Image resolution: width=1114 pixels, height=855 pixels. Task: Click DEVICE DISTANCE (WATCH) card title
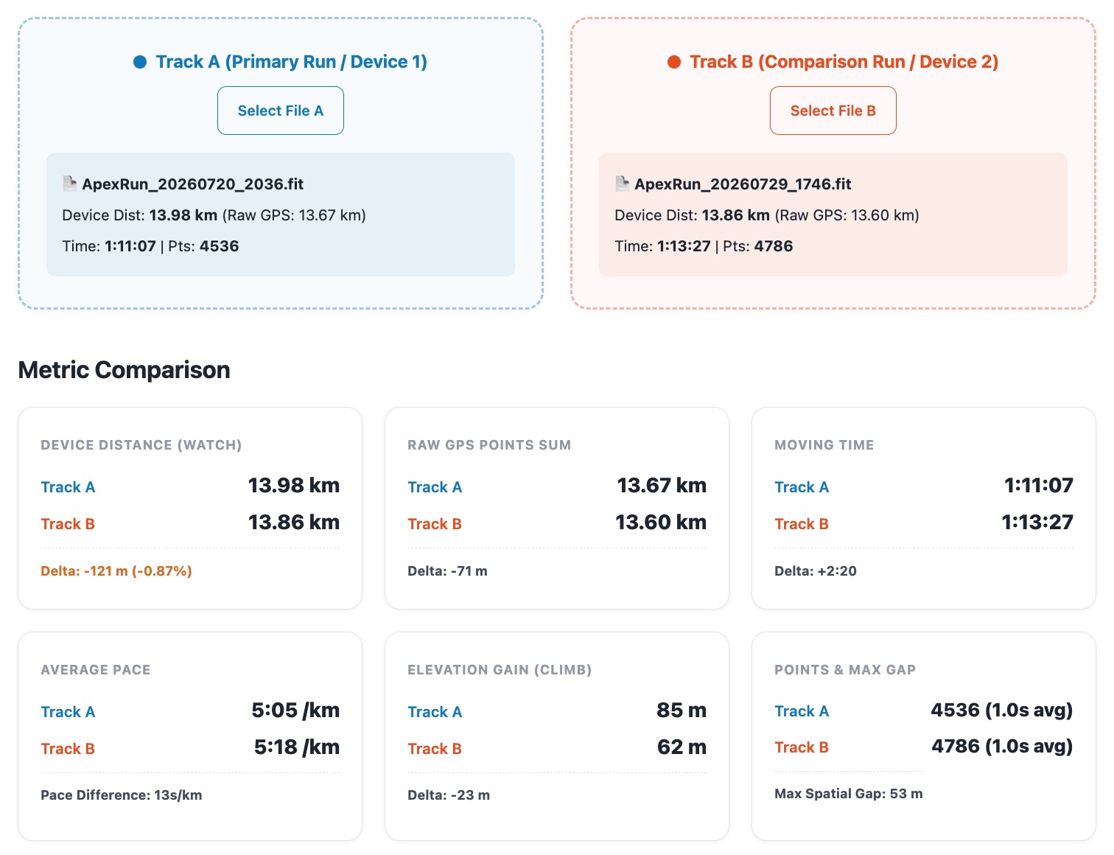[141, 445]
